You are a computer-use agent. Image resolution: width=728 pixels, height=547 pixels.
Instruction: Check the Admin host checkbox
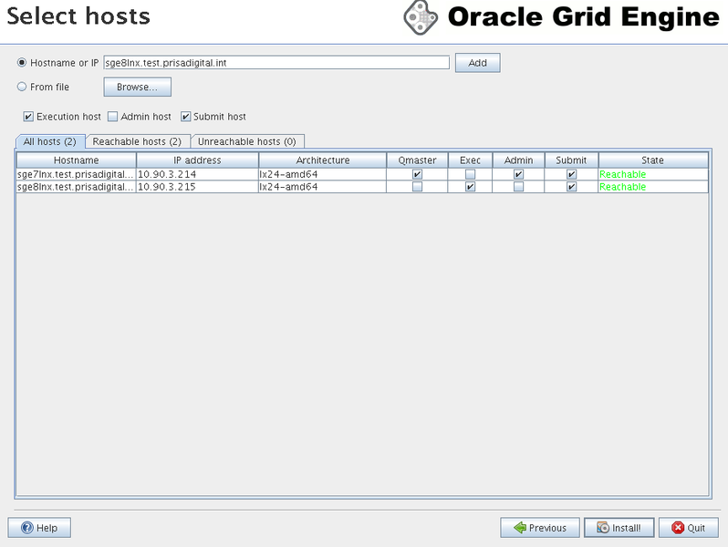tap(113, 117)
